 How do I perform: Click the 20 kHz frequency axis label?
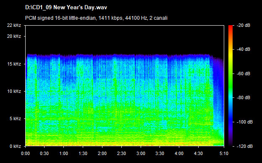pos(14,36)
